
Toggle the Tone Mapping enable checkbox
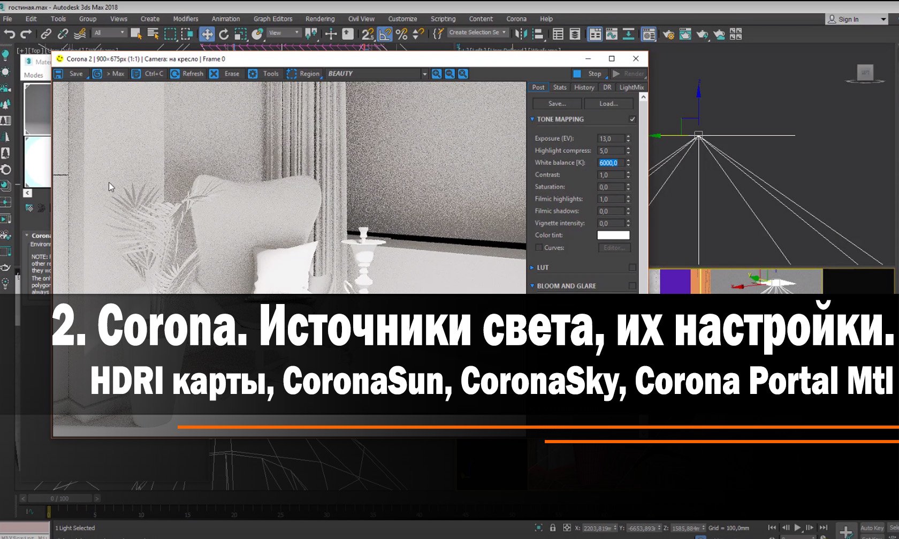(x=633, y=119)
